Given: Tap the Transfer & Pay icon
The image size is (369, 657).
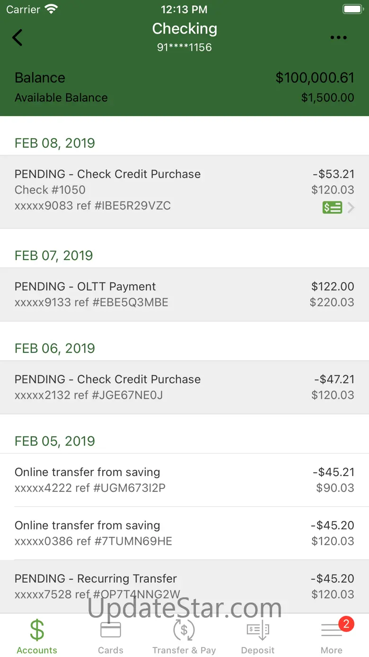Looking at the screenshot, I should click(x=184, y=630).
